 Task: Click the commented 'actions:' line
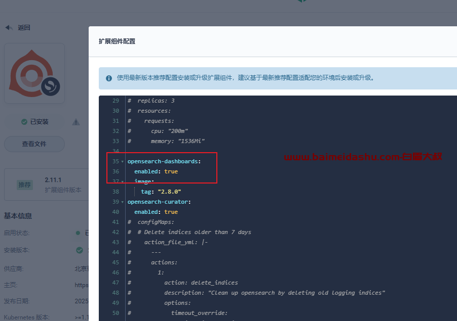pyautogui.click(x=153, y=262)
